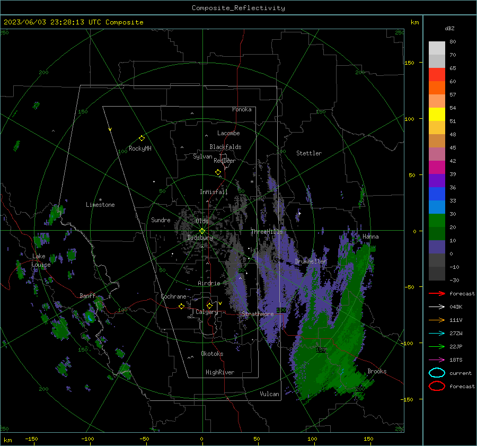Click the cyan current ellipse icon

coord(437,373)
